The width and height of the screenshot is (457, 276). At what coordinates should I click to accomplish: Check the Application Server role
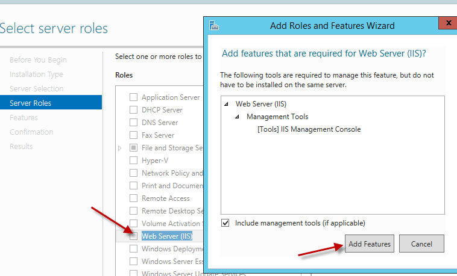pyautogui.click(x=133, y=97)
